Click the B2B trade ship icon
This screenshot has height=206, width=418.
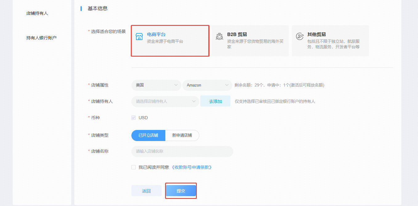(x=219, y=37)
